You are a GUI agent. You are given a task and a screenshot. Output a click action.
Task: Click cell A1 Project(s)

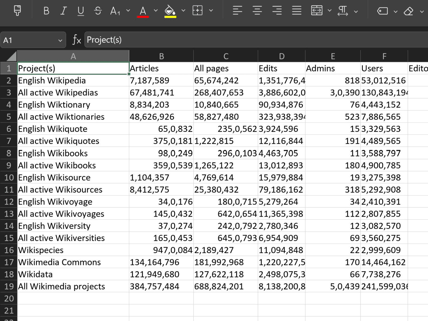coord(73,68)
